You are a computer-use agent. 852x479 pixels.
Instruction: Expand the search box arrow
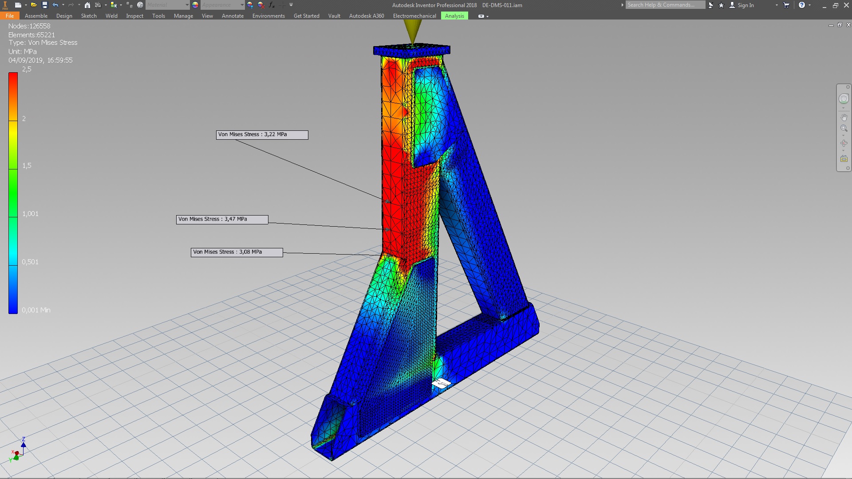click(x=622, y=5)
